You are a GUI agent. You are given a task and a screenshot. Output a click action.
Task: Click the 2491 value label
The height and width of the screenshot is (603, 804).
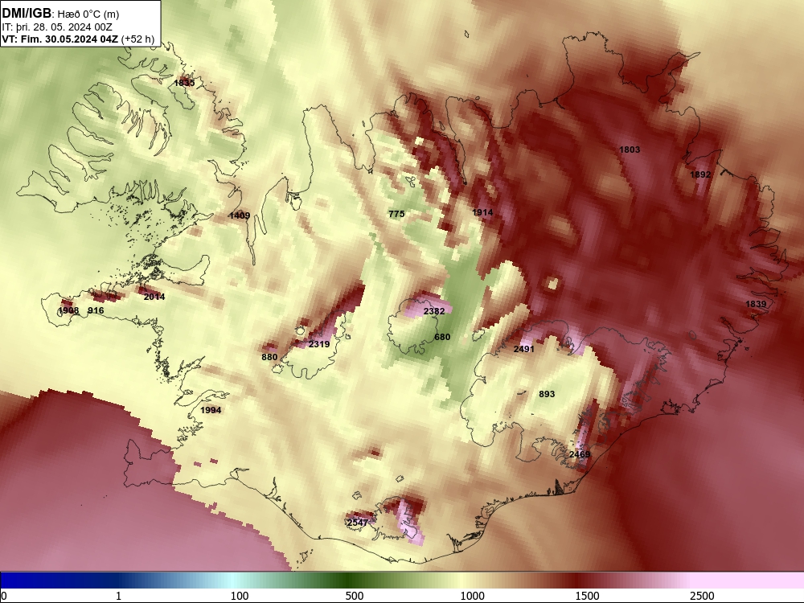524,349
